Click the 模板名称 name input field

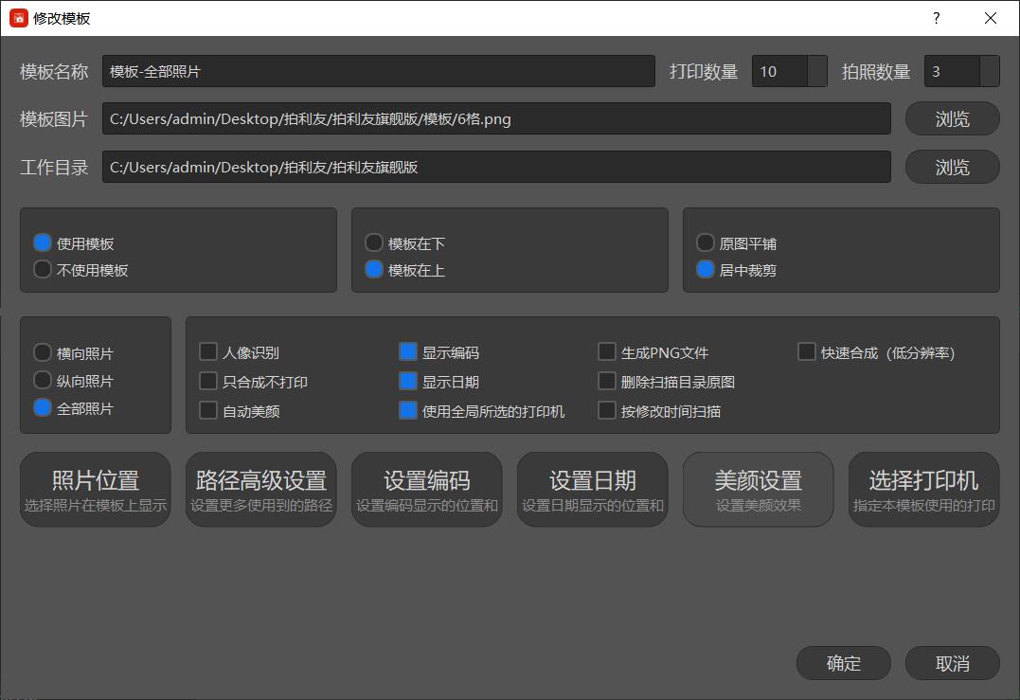pos(379,71)
